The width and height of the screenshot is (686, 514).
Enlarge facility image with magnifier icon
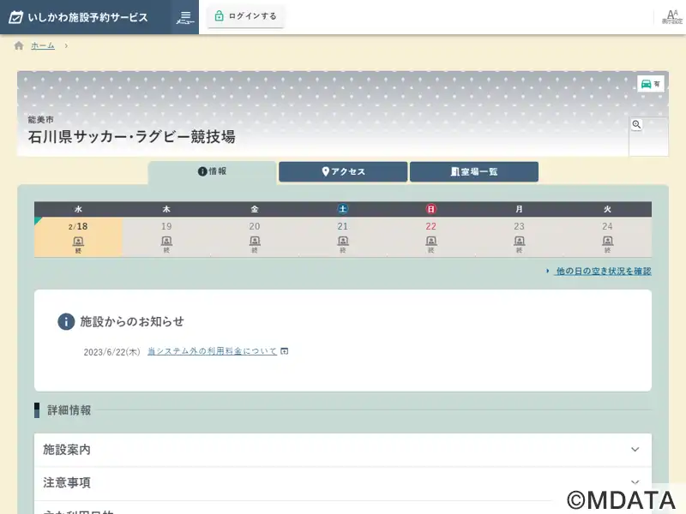(x=636, y=124)
